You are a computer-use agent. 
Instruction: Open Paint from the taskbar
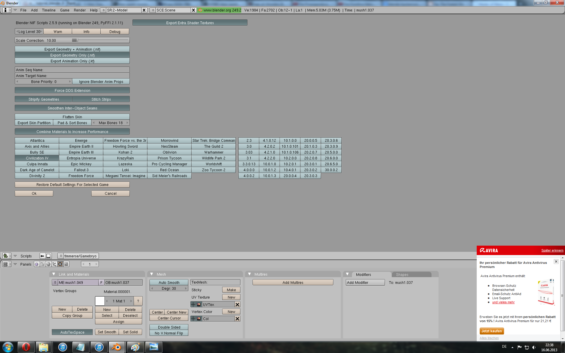pos(135,347)
